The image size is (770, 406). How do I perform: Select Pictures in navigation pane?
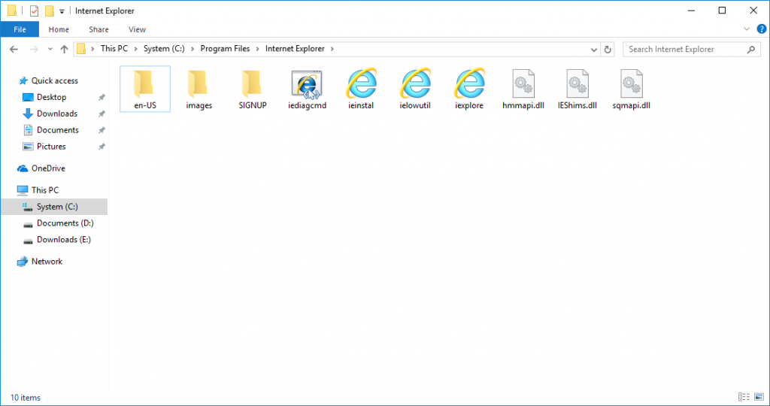(x=51, y=147)
